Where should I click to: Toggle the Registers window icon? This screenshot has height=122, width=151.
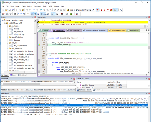click(x=41, y=14)
